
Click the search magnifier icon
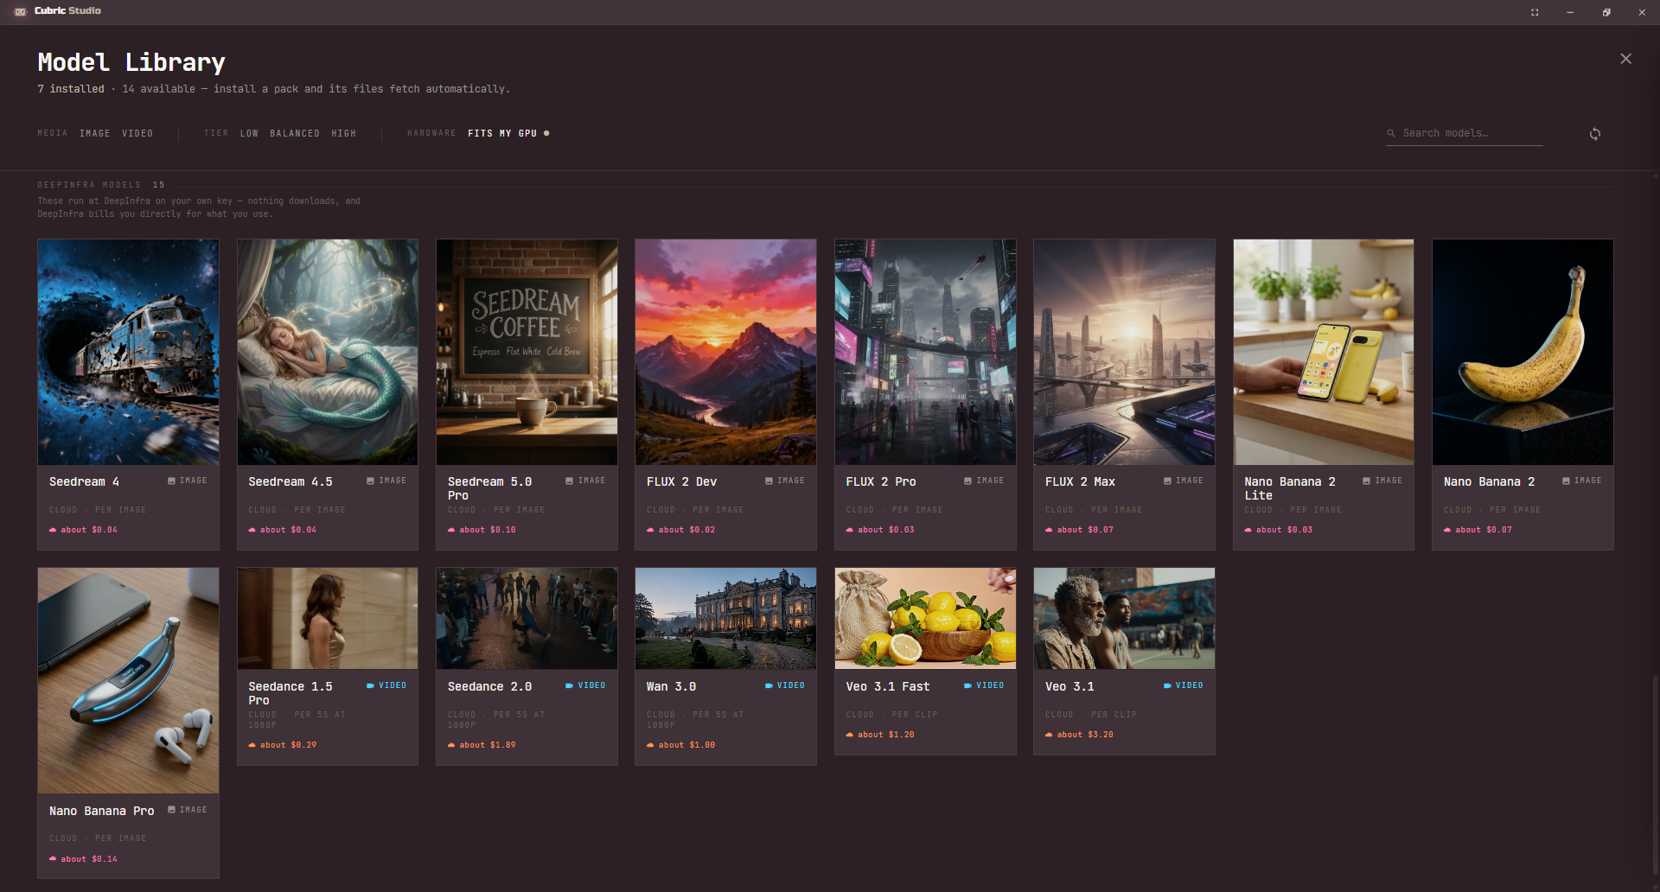pyautogui.click(x=1391, y=133)
